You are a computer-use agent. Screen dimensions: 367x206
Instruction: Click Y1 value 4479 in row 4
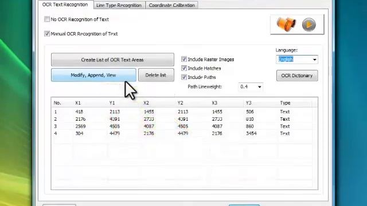click(x=115, y=133)
